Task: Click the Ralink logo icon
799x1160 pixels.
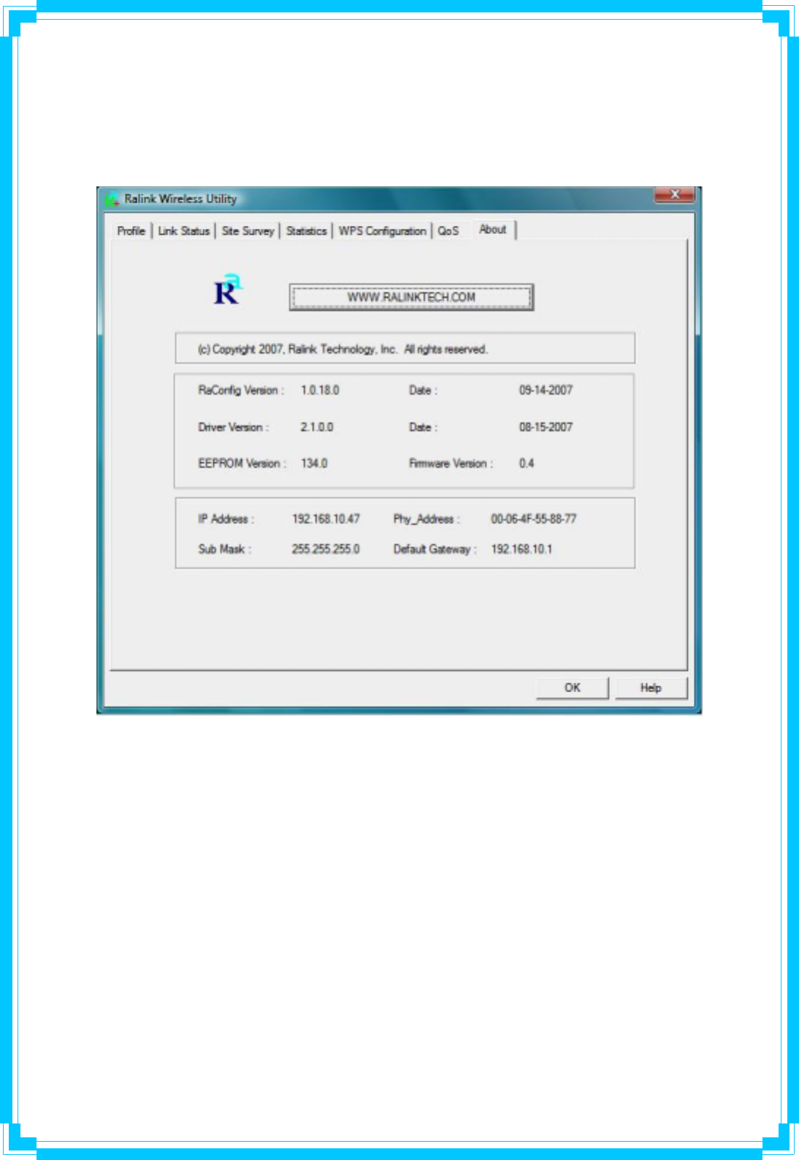Action: (227, 289)
